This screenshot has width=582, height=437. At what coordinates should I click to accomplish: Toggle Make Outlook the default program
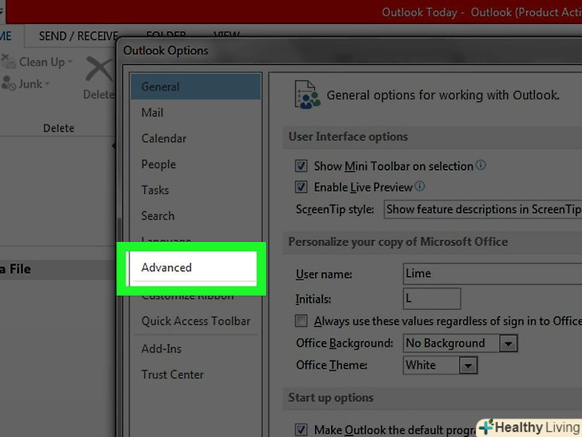point(301,430)
